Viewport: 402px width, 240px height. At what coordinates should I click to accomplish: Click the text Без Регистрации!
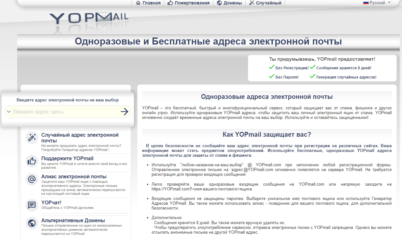pos(292,68)
